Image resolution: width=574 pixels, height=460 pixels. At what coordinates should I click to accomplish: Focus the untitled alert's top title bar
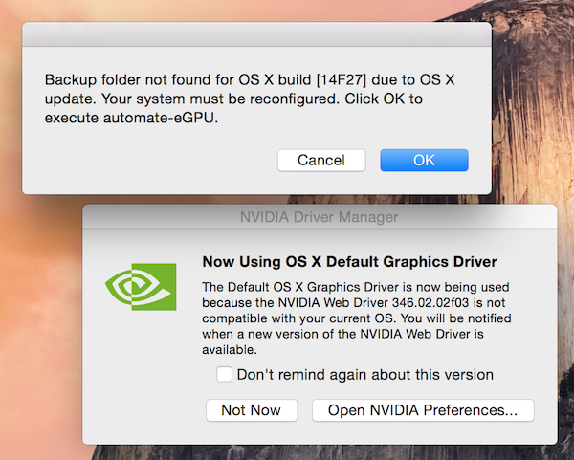click(256, 34)
